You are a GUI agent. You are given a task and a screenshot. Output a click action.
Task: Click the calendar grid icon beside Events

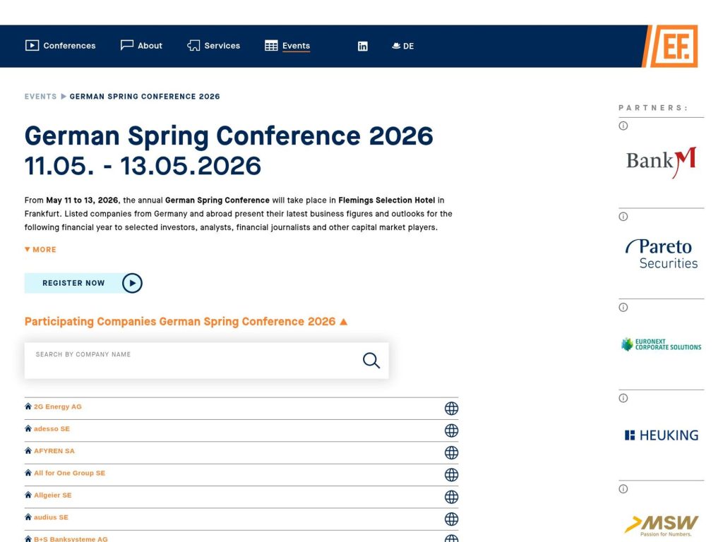(x=271, y=45)
